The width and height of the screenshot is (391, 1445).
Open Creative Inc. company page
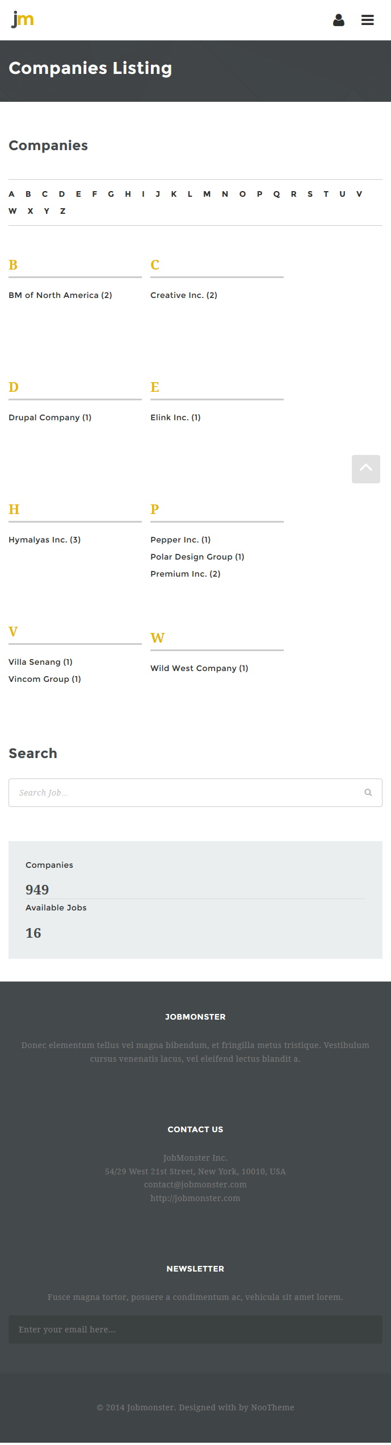click(x=184, y=295)
